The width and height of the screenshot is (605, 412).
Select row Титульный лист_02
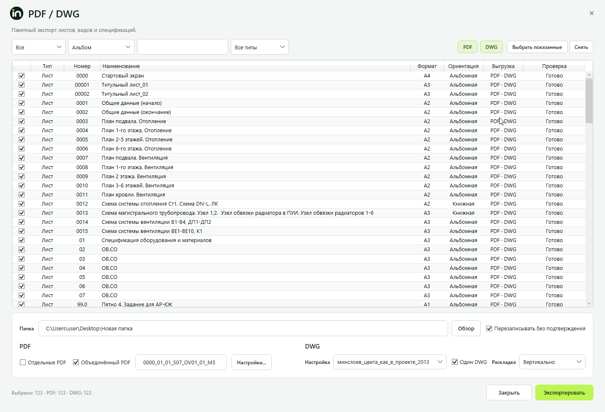(x=299, y=94)
